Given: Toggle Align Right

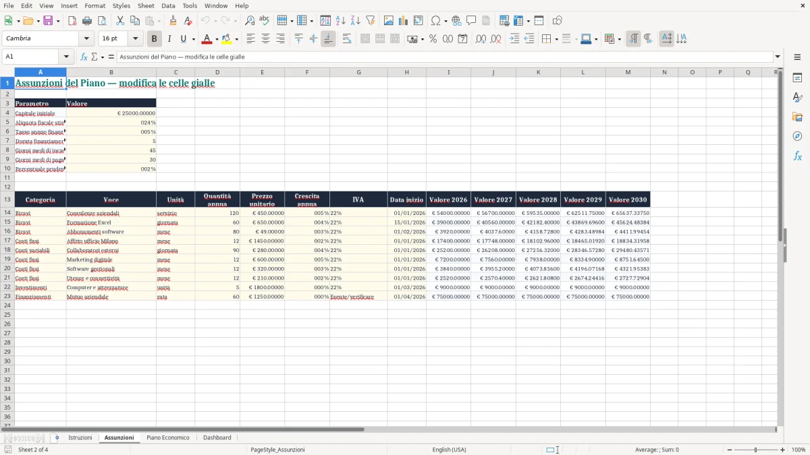Looking at the screenshot, I should 280,39.
